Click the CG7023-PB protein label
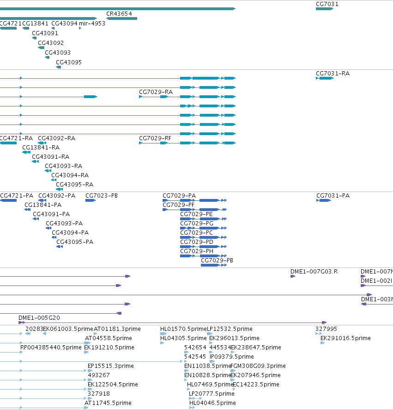Viewport: 393px width, 410px height. click(x=102, y=196)
